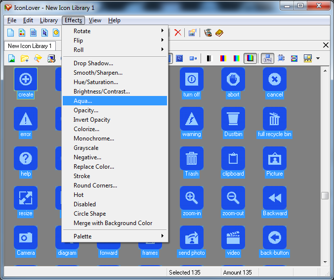The width and height of the screenshot is (334, 280).
Task: Open the View menu
Action: click(x=95, y=20)
